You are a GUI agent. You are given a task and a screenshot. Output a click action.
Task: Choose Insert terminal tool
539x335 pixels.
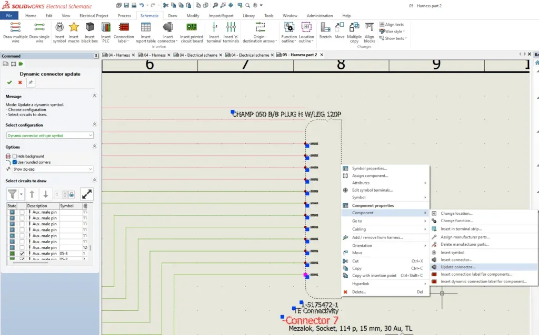click(214, 32)
